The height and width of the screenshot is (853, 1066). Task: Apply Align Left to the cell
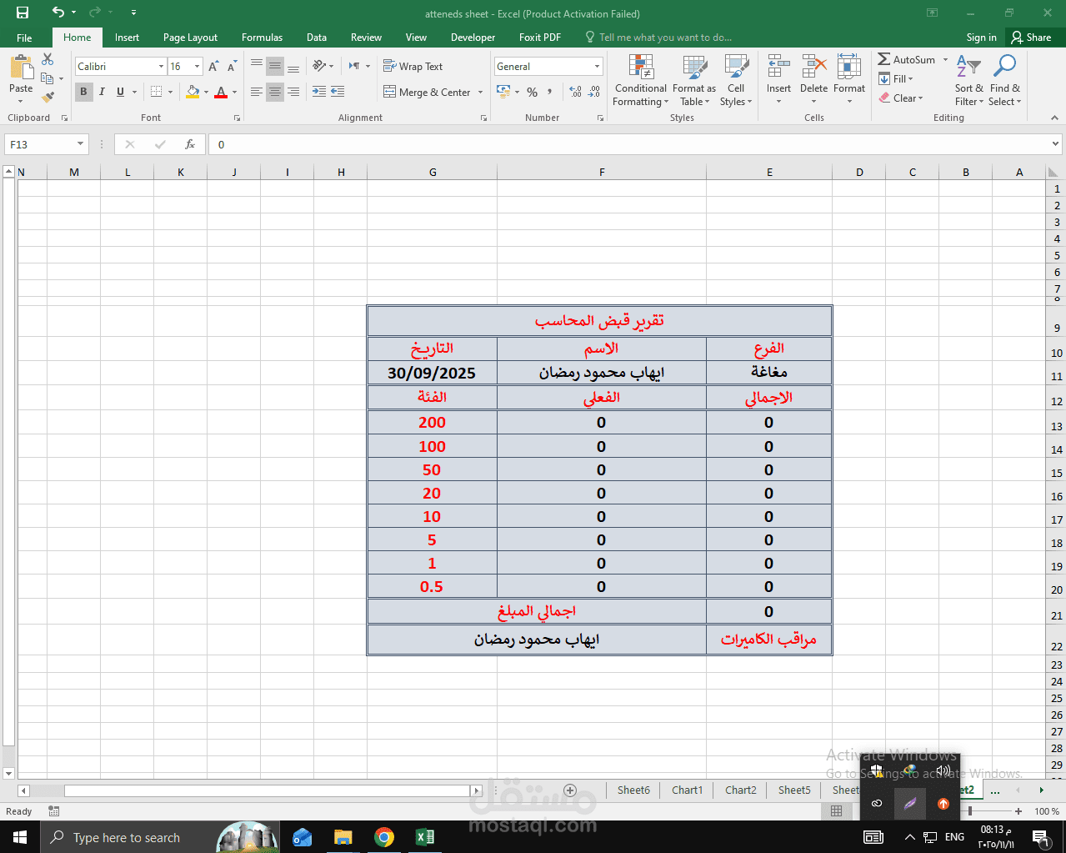click(x=257, y=92)
